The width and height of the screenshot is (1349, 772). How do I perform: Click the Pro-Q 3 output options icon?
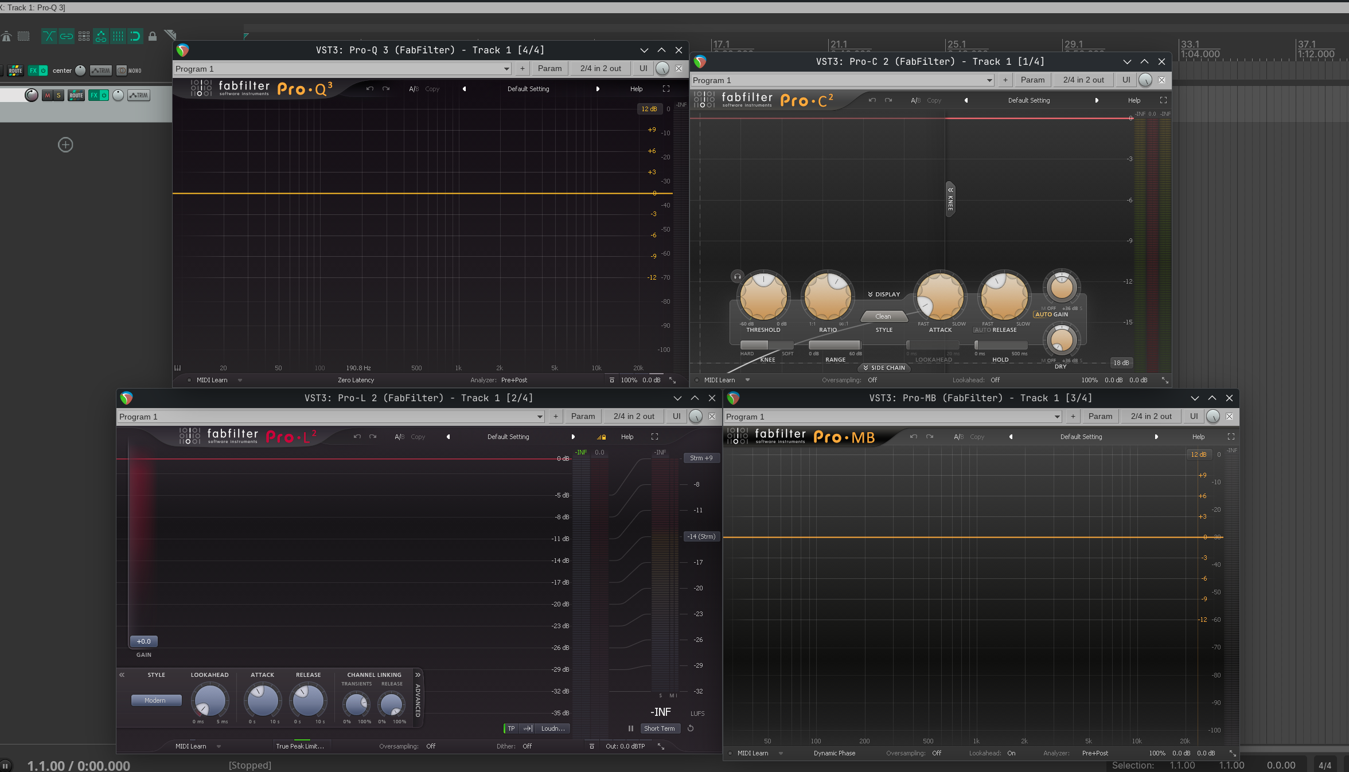(x=611, y=380)
